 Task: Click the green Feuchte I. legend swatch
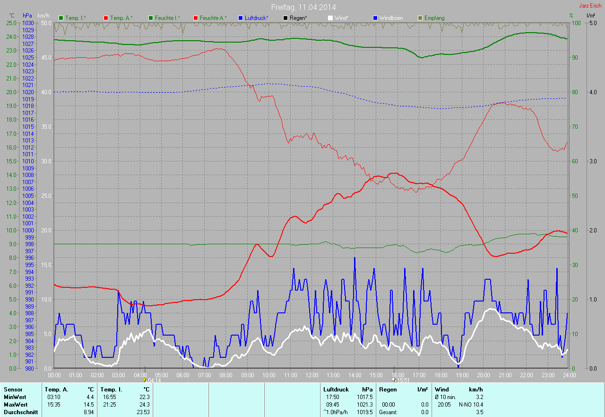point(151,18)
